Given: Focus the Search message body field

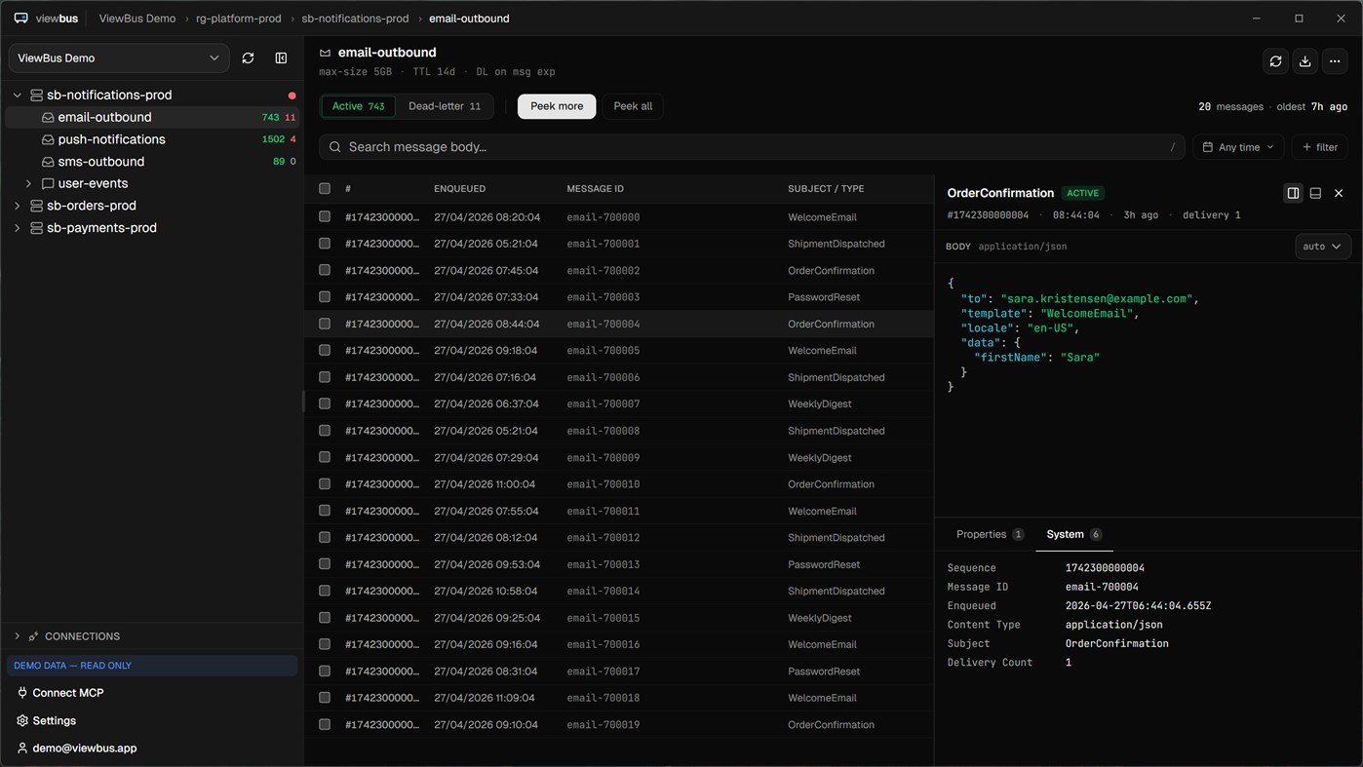Looking at the screenshot, I should coord(752,147).
